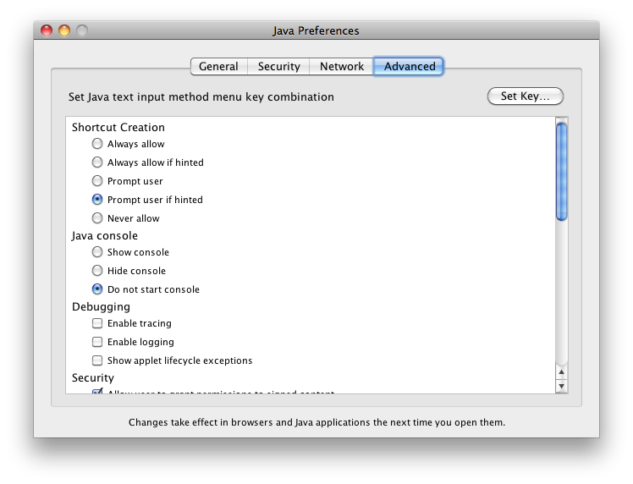Click the Changes take effect notice text
The width and height of the screenshot is (633, 484).
pyautogui.click(x=316, y=422)
